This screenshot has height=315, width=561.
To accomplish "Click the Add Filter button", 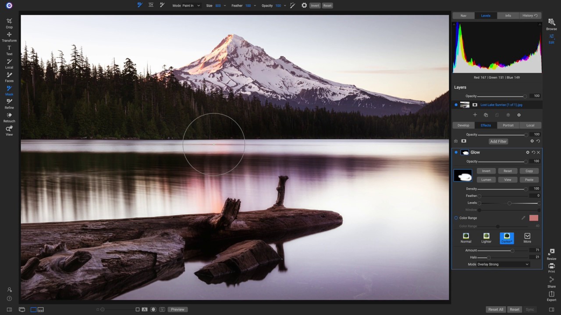I will coord(498,141).
